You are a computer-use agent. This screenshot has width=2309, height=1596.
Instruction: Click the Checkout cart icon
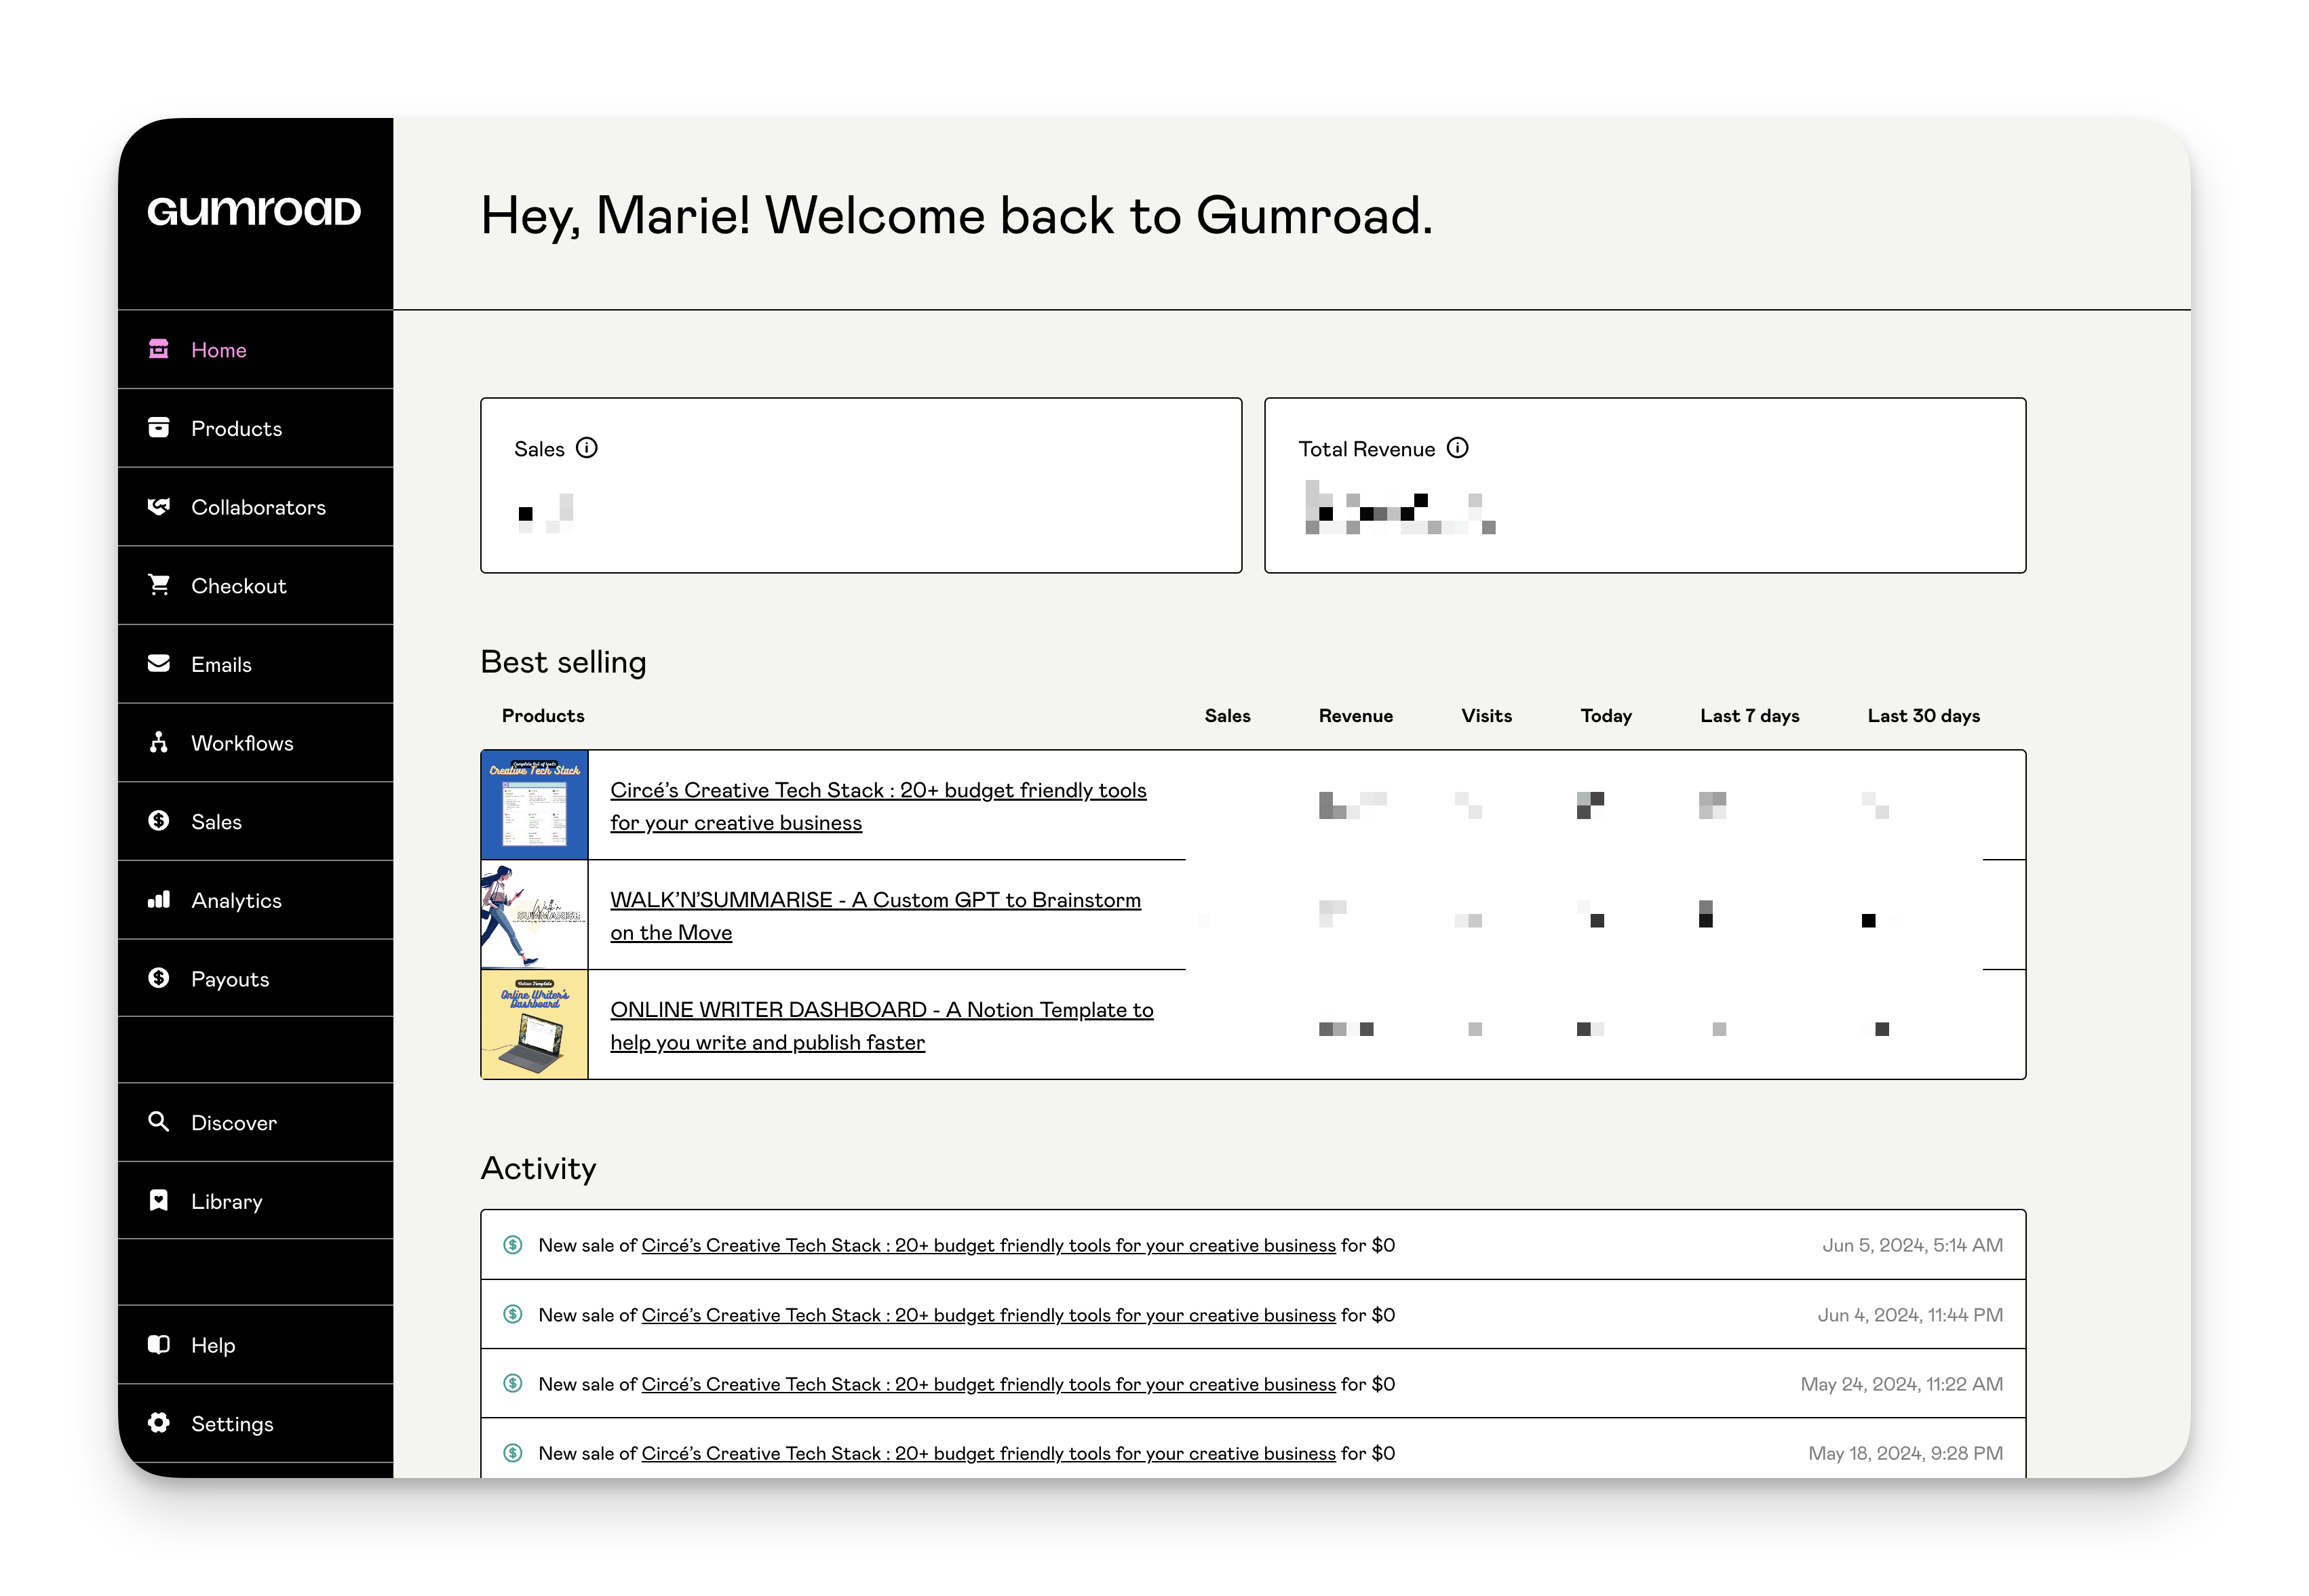point(159,585)
